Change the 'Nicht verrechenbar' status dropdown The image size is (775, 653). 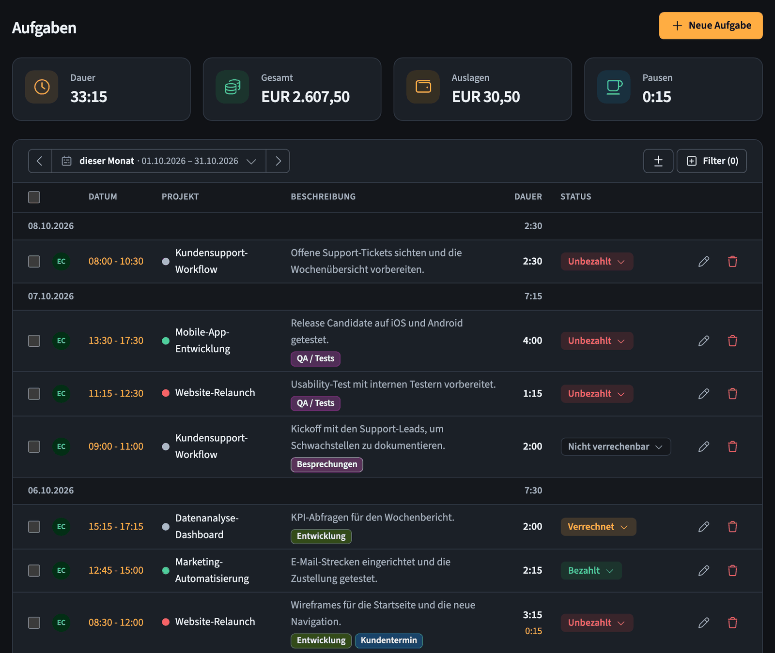(x=616, y=446)
